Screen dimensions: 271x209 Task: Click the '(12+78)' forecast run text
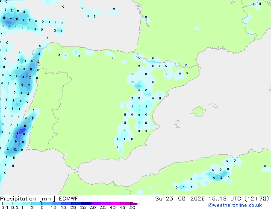256,199
